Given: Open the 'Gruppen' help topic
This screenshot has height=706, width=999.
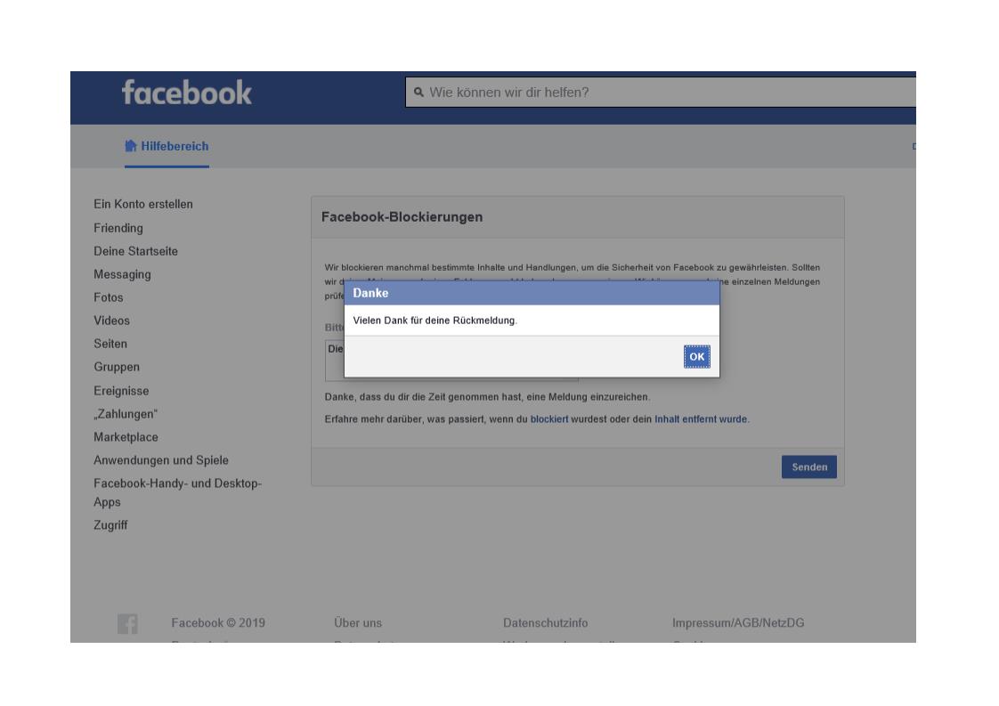Looking at the screenshot, I should 117,367.
